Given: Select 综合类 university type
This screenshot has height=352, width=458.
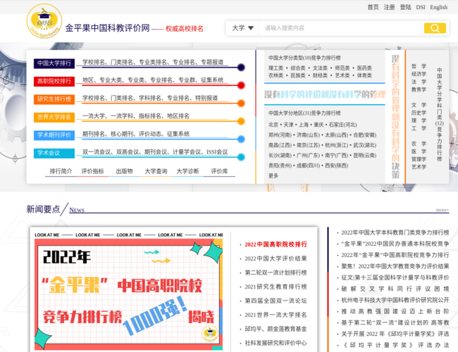Looking at the screenshot, I should pyautogui.click(x=298, y=68).
